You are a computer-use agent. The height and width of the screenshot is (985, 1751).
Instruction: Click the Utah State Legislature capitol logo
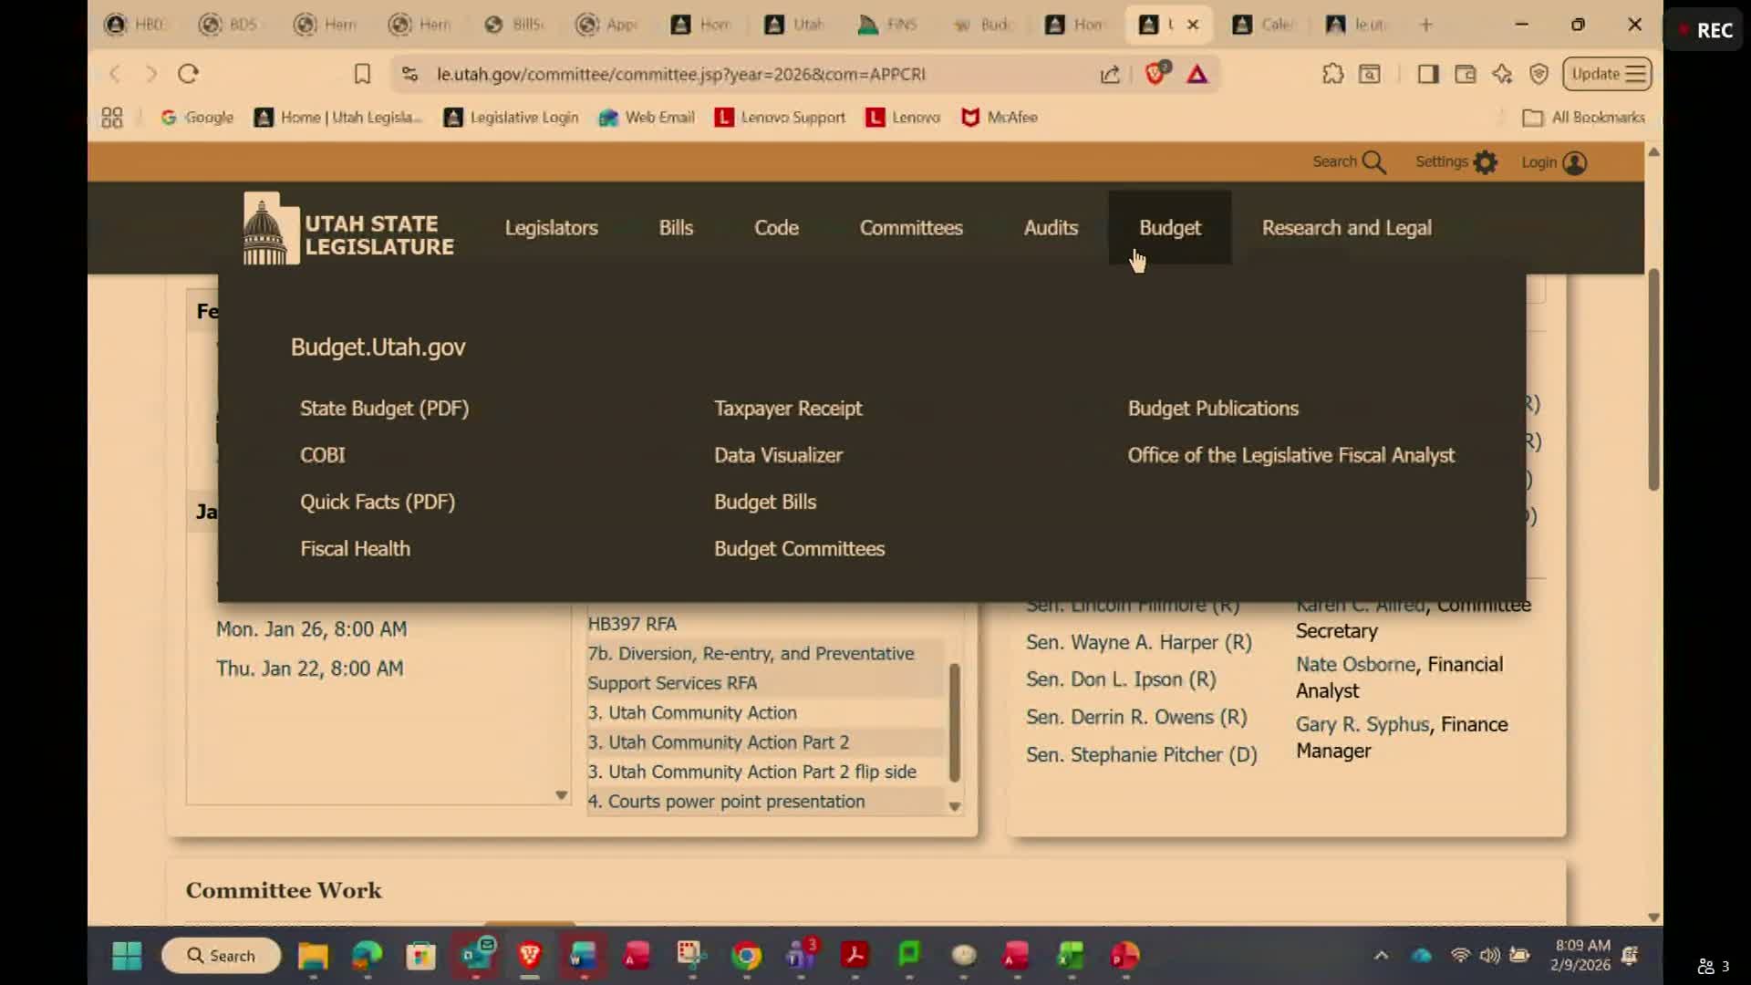270,229
